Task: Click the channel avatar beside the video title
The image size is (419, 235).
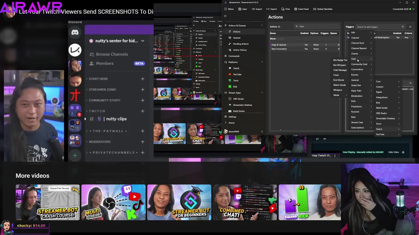Action: (9, 12)
